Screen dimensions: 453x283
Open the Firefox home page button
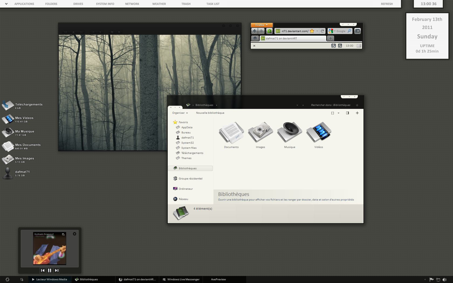[x=255, y=38]
